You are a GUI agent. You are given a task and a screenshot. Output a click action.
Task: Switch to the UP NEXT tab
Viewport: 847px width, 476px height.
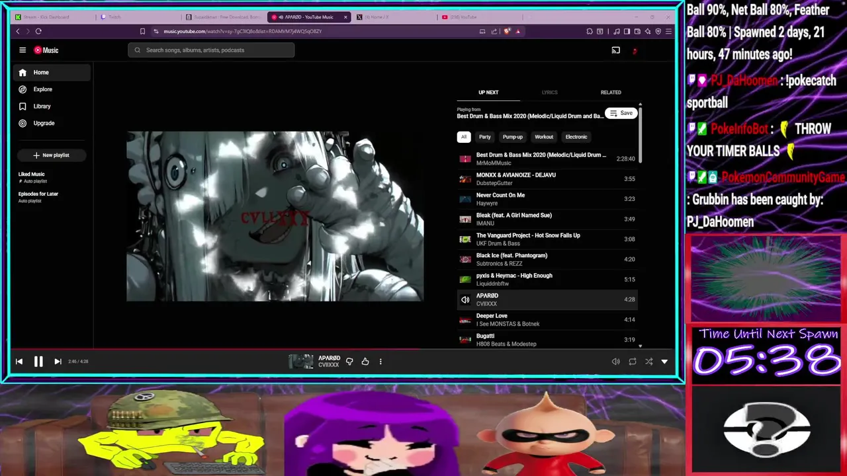[488, 93]
